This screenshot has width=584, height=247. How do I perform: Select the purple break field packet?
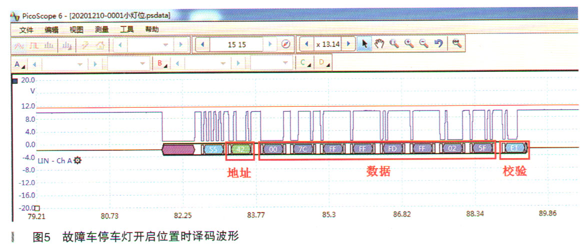pos(178,149)
